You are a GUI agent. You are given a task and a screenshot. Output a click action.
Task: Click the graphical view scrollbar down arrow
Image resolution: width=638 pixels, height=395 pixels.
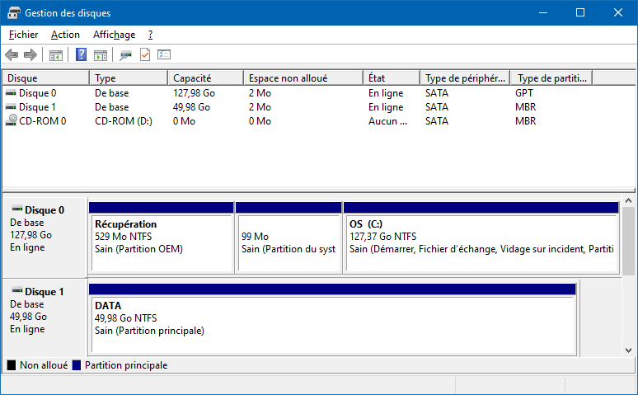click(628, 350)
